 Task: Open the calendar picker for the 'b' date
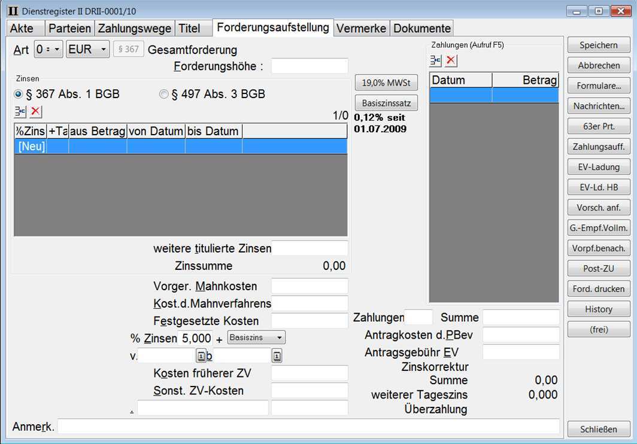pos(277,357)
